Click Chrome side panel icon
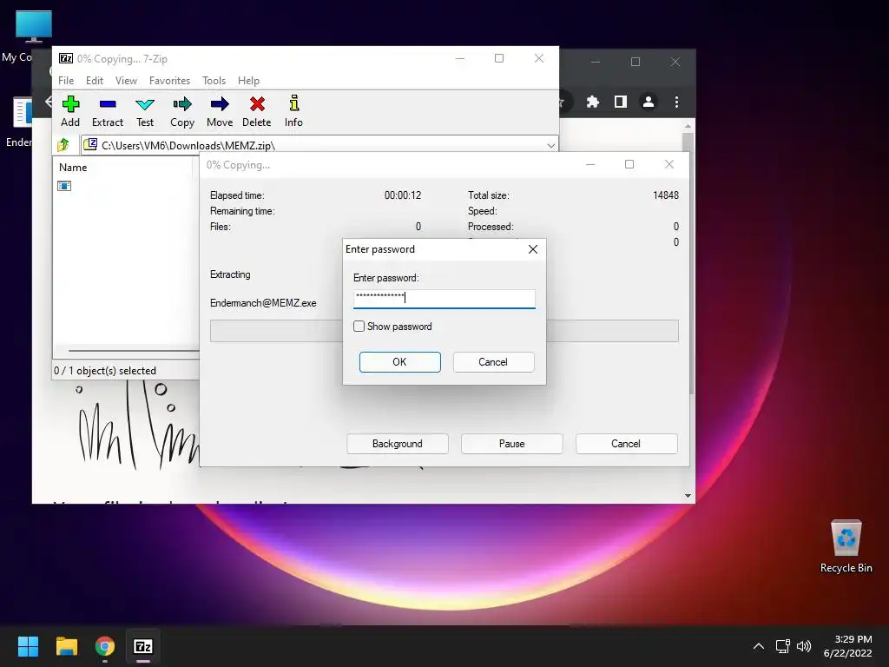This screenshot has width=889, height=667. pos(620,102)
